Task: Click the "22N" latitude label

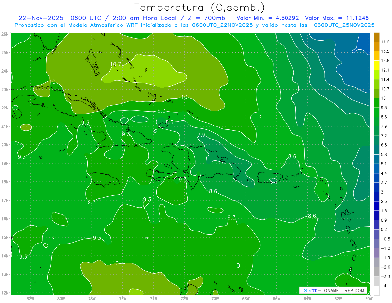Action: point(5,108)
